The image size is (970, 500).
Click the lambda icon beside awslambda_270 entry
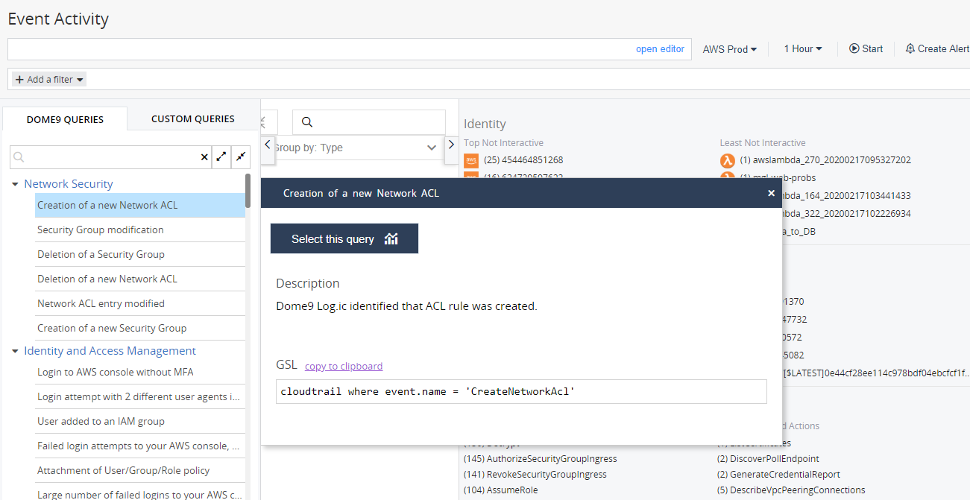tap(727, 160)
